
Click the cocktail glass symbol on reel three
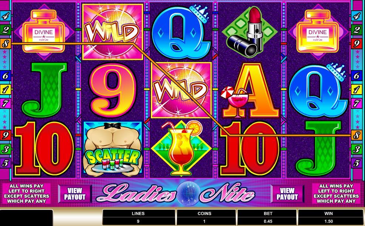click(x=181, y=149)
